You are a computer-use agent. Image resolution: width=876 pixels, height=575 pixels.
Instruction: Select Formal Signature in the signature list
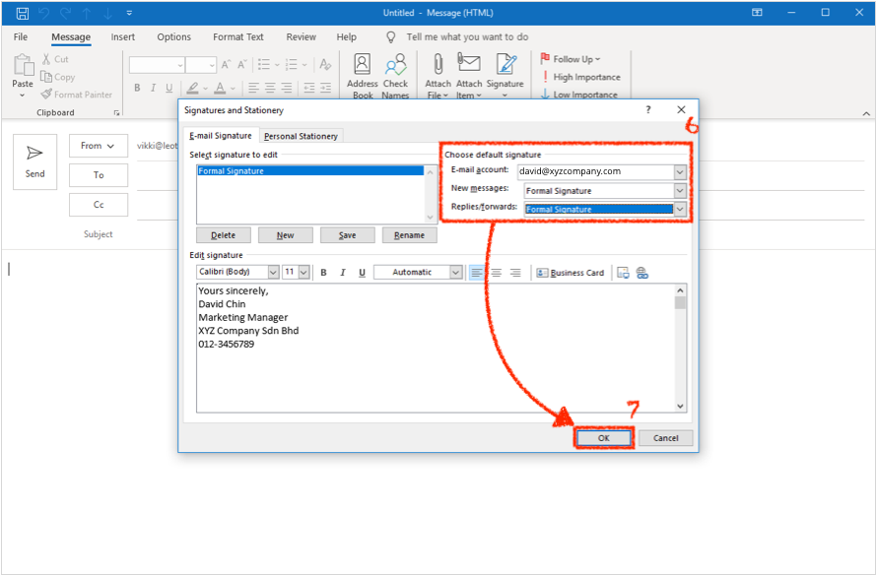[x=310, y=171]
